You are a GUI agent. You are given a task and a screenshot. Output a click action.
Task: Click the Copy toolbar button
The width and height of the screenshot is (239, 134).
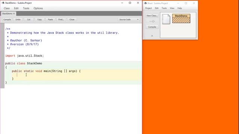click(x=40, y=19)
